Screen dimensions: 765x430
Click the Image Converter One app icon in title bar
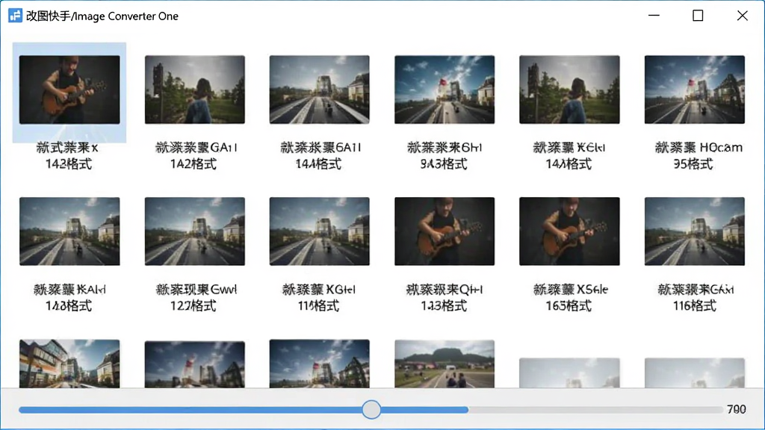15,16
